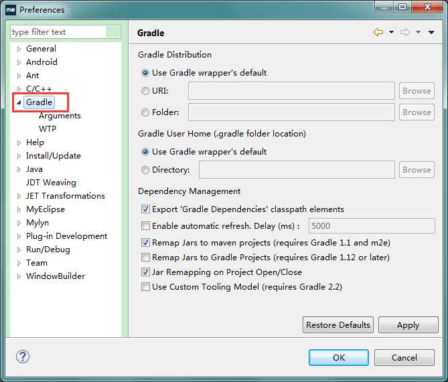Open the Java preferences label
This screenshot has width=448, height=382.
click(34, 169)
